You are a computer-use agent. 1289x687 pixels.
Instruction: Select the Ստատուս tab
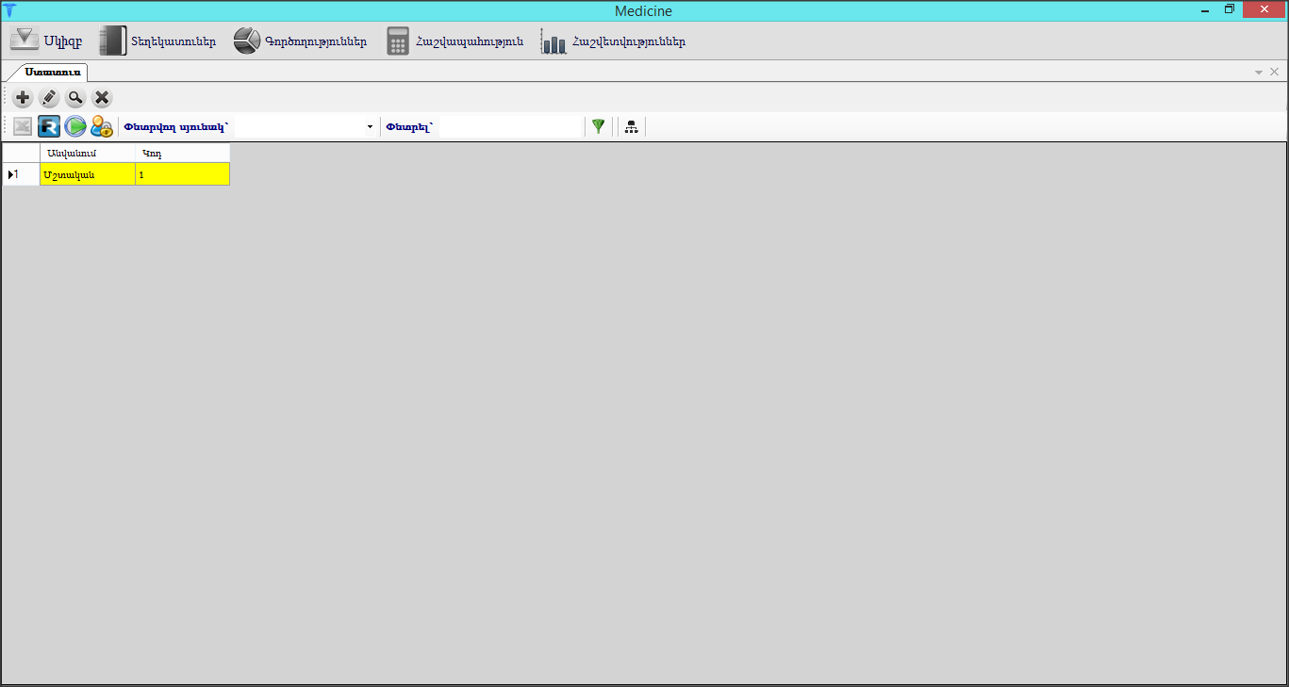(53, 72)
